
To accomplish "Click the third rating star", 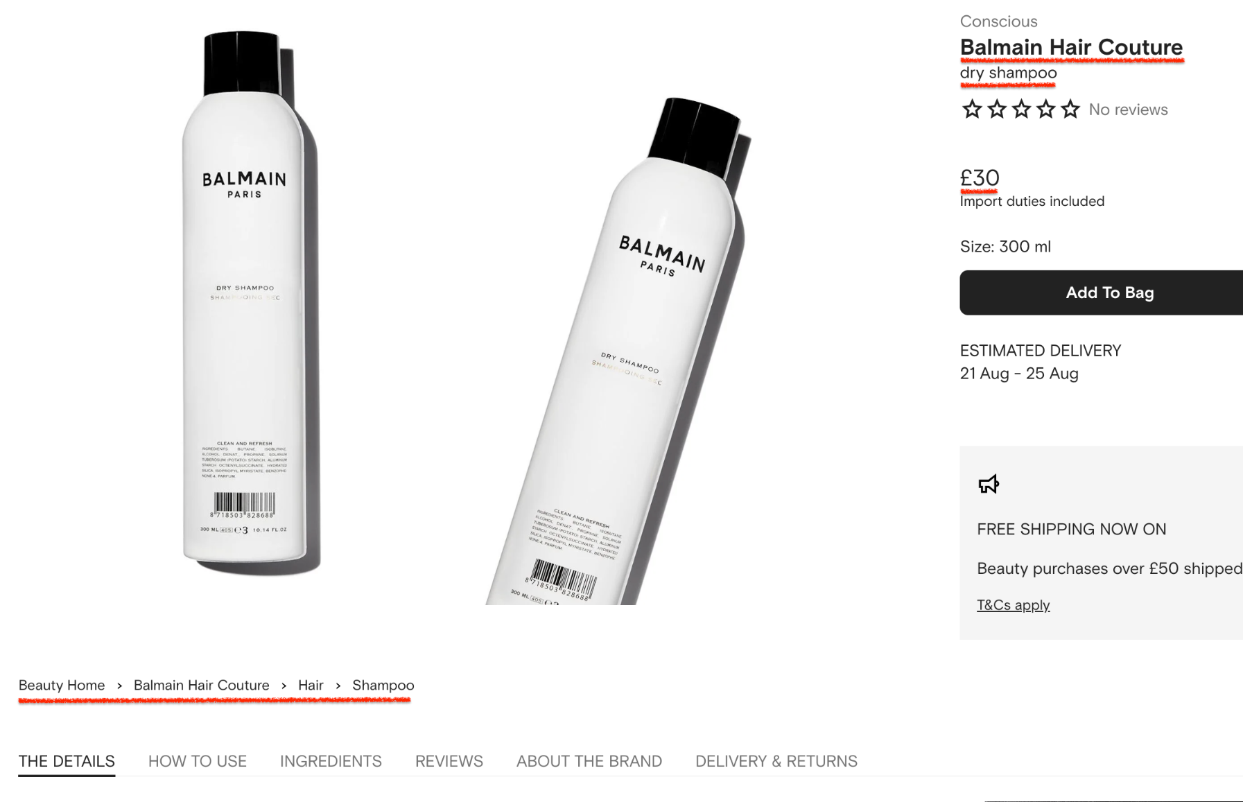I will coord(1021,109).
